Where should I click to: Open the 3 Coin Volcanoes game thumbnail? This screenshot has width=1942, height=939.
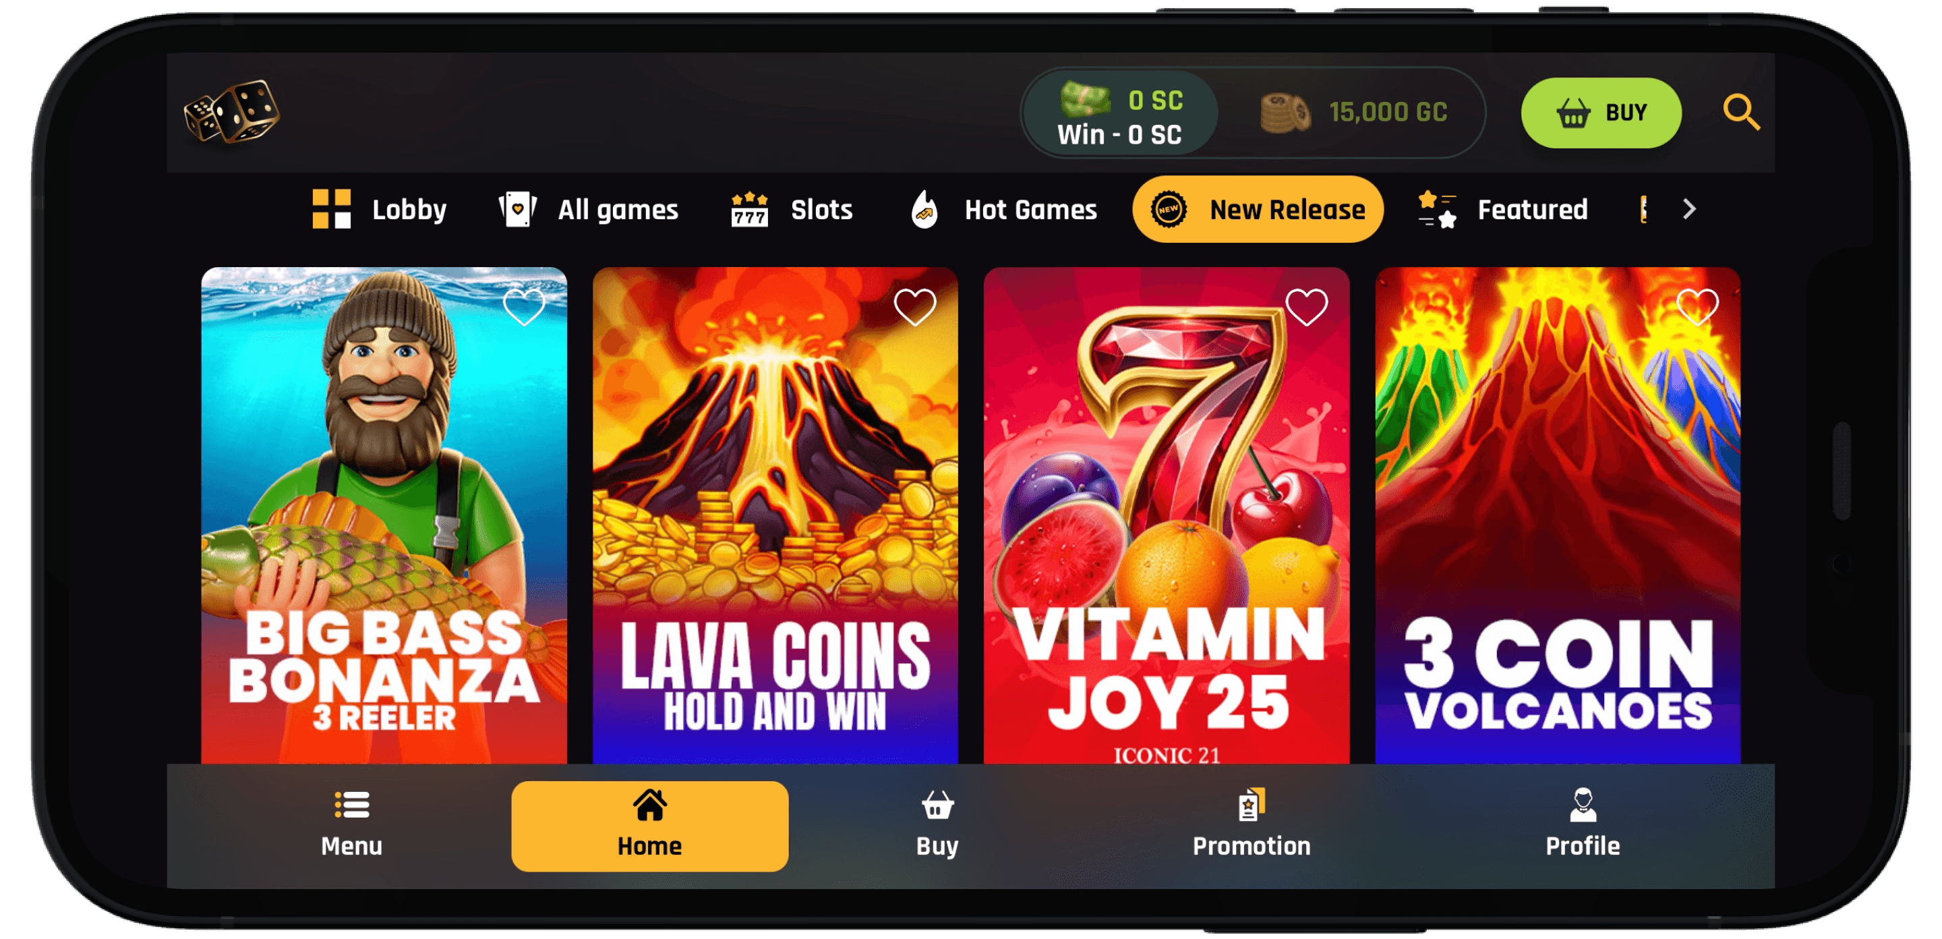[1557, 515]
